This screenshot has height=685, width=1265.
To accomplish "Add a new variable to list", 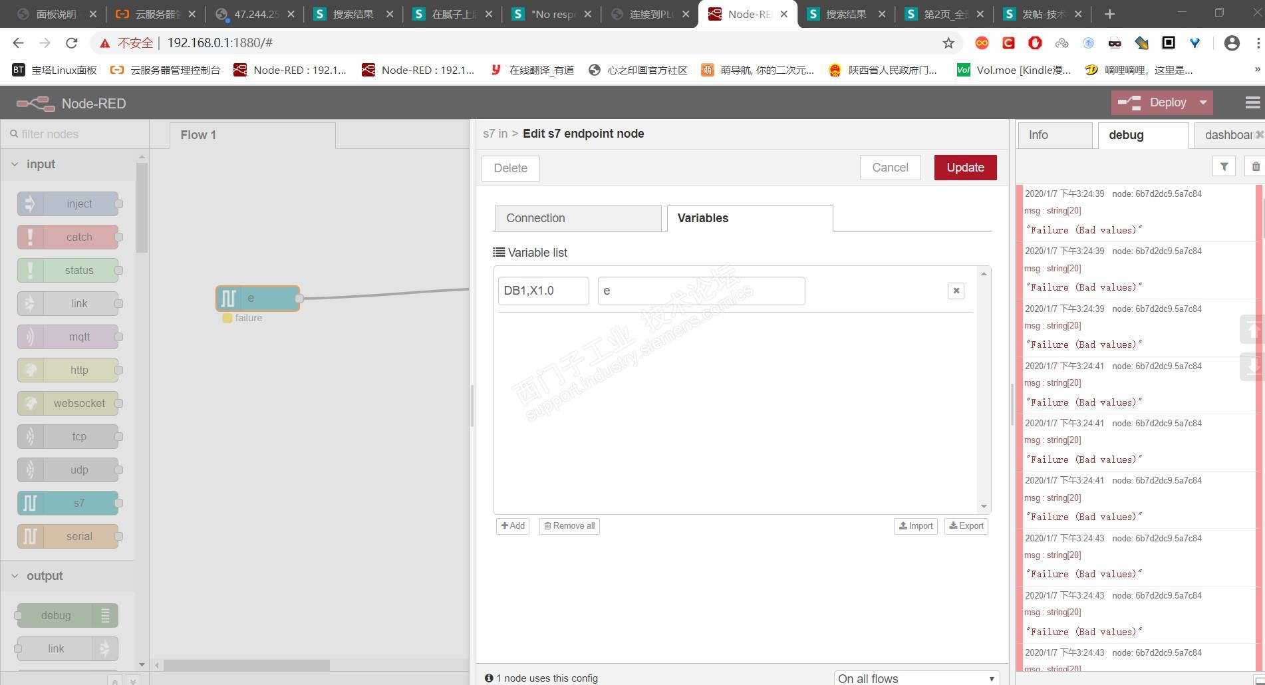I will [x=513, y=526].
